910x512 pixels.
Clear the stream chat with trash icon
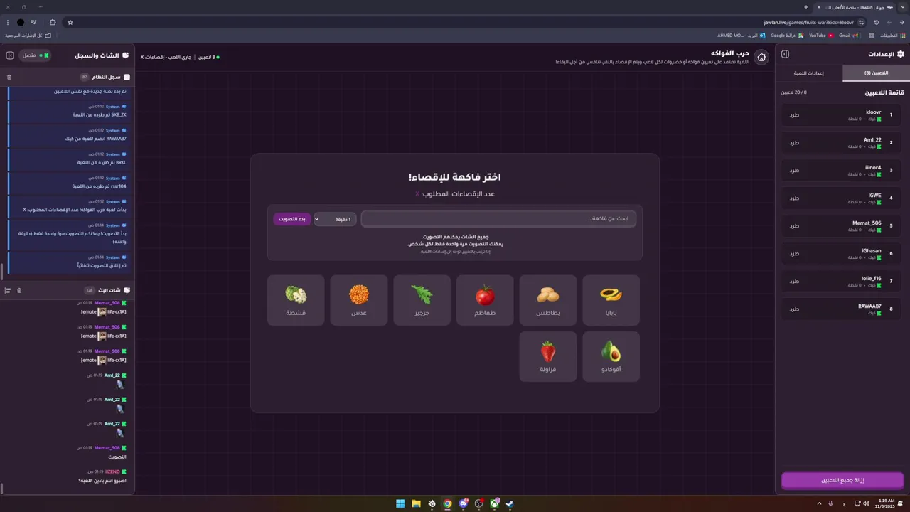(x=19, y=290)
